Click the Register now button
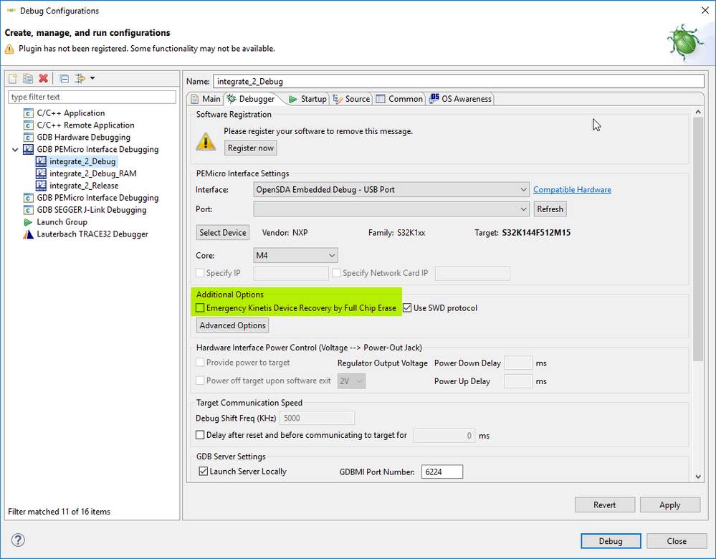This screenshot has width=716, height=559. click(251, 148)
